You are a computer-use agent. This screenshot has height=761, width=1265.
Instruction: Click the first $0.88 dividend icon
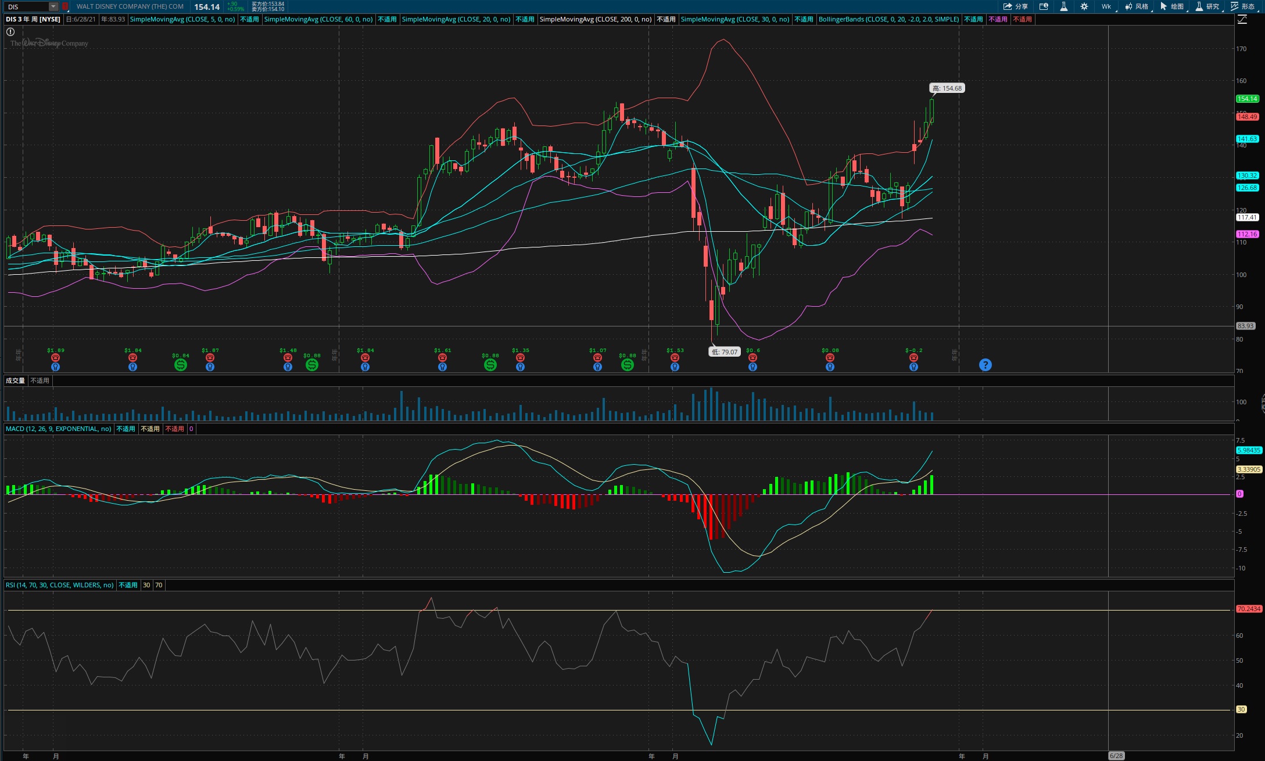tap(312, 365)
